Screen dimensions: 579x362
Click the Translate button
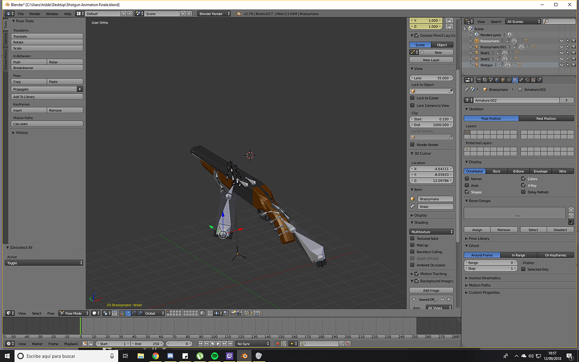(47, 36)
